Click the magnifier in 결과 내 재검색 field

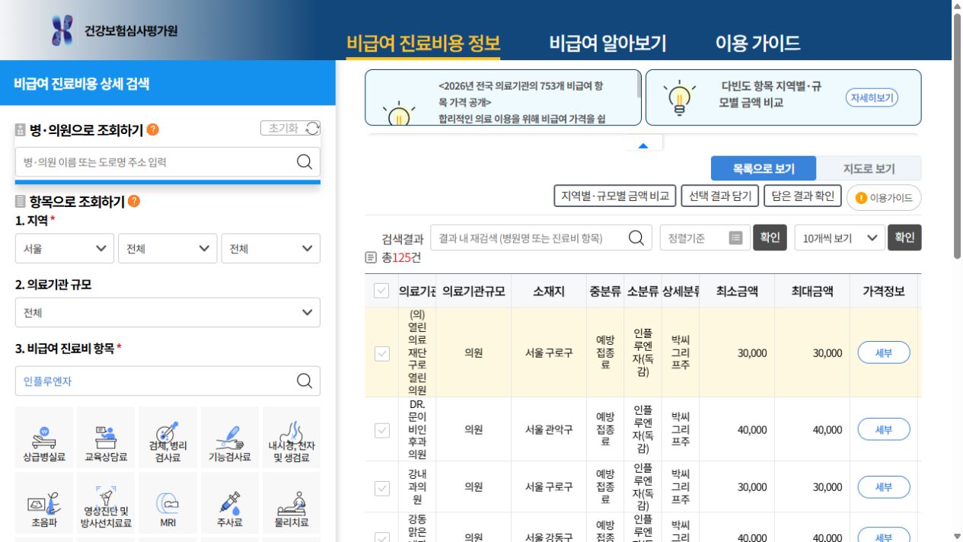coord(636,238)
